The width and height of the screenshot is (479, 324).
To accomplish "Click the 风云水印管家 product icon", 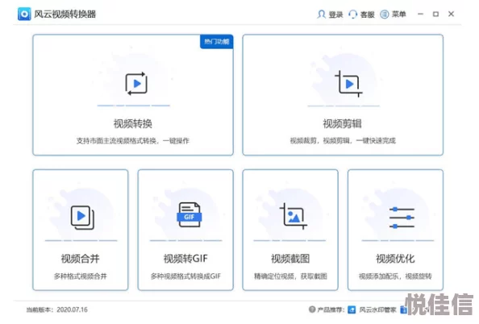I will point(352,309).
